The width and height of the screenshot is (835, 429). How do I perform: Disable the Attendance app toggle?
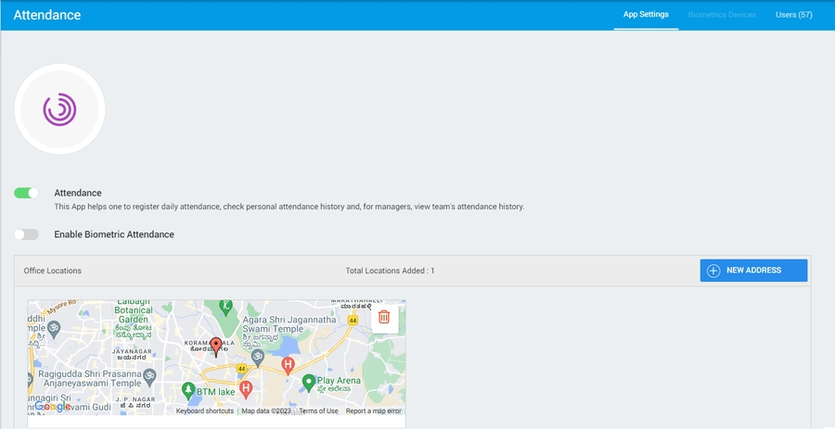click(26, 193)
